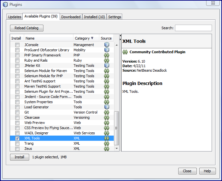
Task: Select the System Properties plugin row
Action: [62, 102]
